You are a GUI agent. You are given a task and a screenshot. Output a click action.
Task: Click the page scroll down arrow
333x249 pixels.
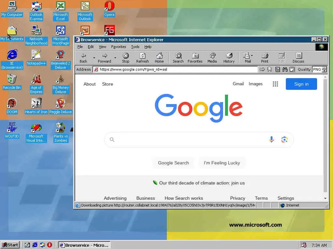click(x=325, y=198)
